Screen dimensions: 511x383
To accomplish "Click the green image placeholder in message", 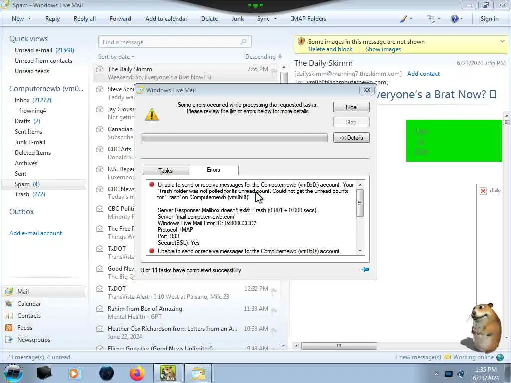I will pyautogui.click(x=454, y=140).
